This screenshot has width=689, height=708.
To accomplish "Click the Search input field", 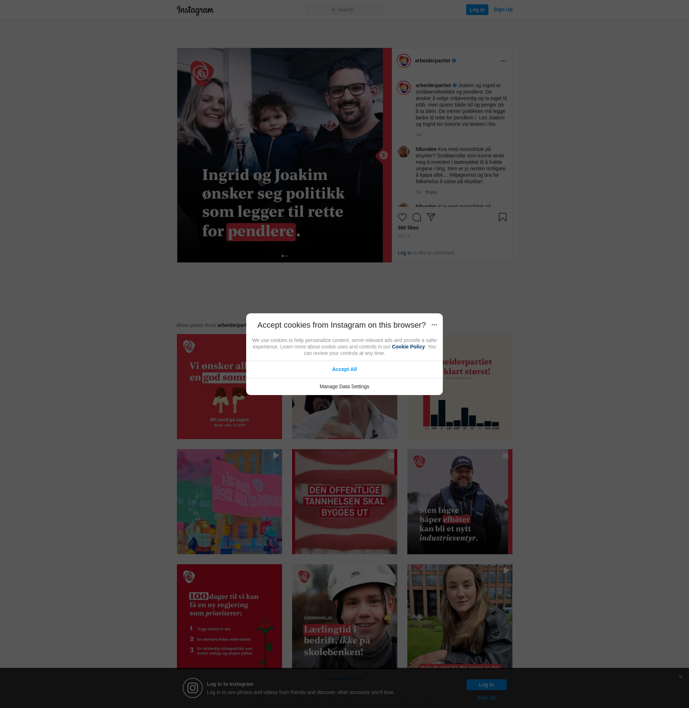I will tap(344, 10).
